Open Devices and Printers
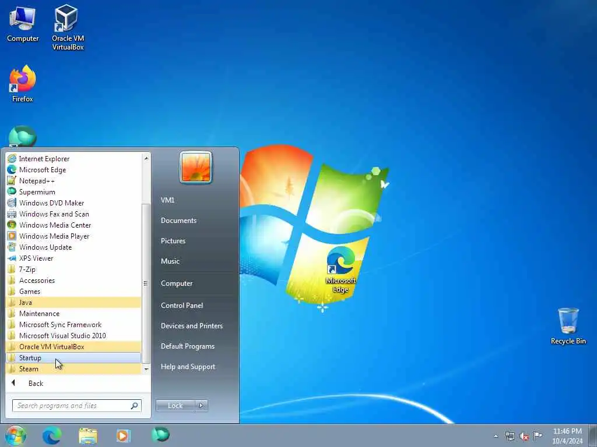Image resolution: width=597 pixels, height=447 pixels. 191,326
